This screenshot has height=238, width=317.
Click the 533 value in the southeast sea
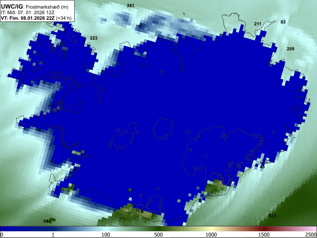[x=272, y=216]
